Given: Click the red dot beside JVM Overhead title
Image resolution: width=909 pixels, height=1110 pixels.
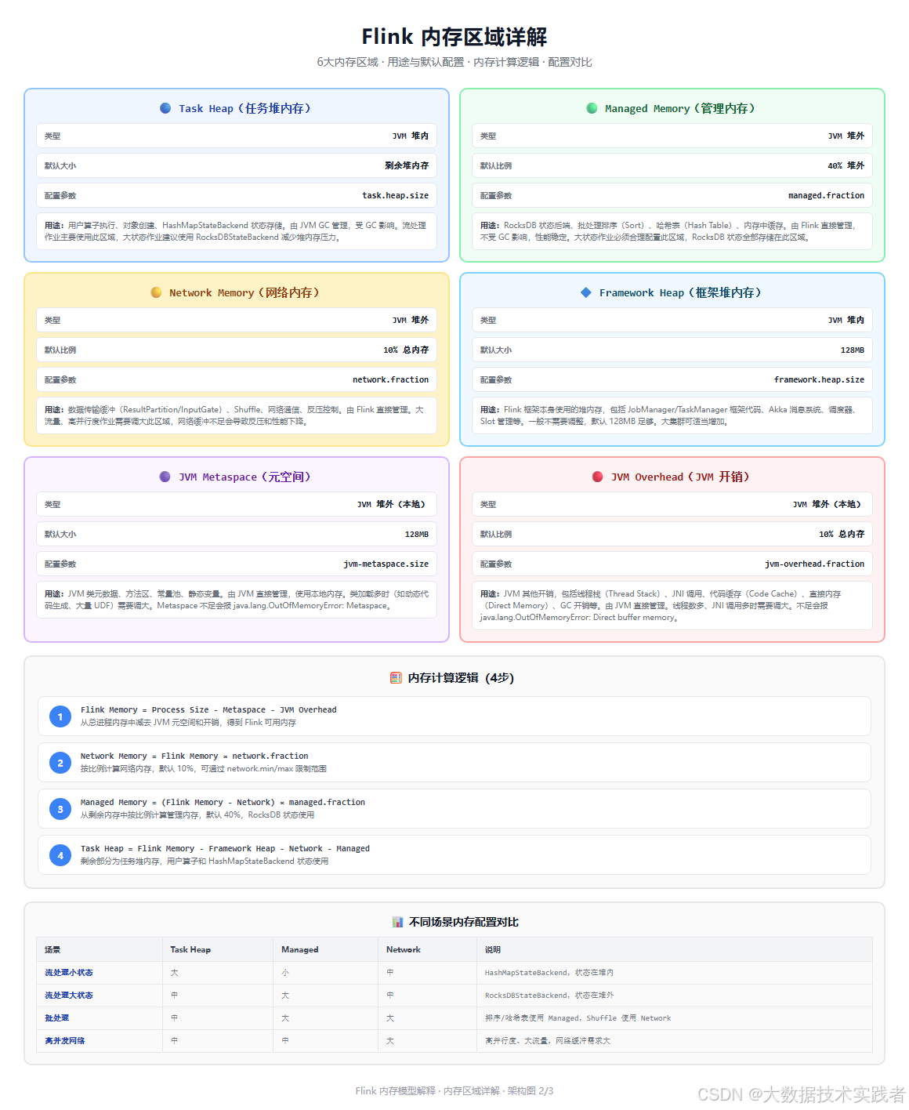Looking at the screenshot, I should 598,477.
